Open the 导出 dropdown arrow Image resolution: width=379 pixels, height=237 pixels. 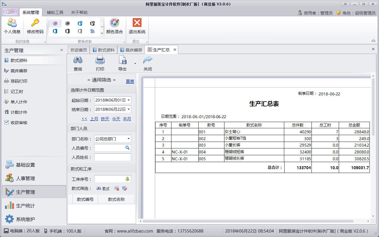click(135, 63)
